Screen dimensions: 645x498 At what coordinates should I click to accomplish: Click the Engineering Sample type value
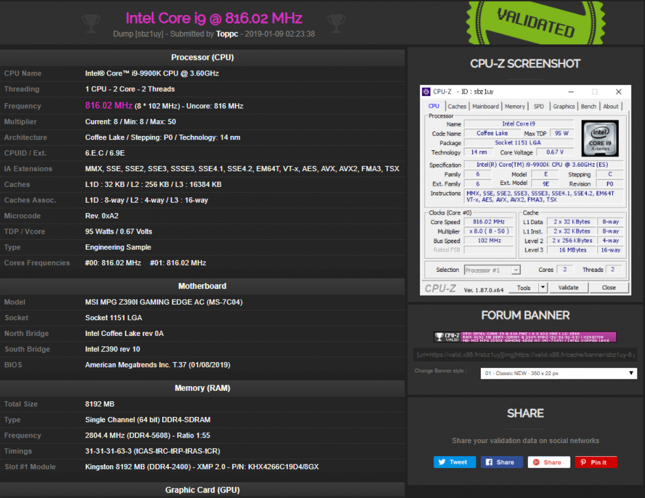click(118, 247)
